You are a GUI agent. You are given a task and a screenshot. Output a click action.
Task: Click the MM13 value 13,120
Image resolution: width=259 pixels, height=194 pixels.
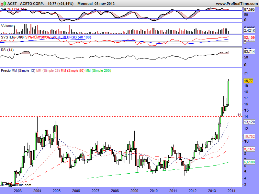249,122
